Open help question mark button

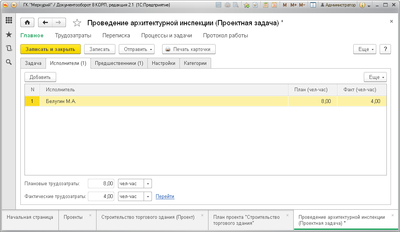pos(385,49)
